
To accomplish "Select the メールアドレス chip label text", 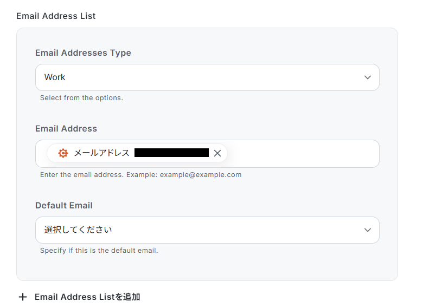I will (101, 153).
